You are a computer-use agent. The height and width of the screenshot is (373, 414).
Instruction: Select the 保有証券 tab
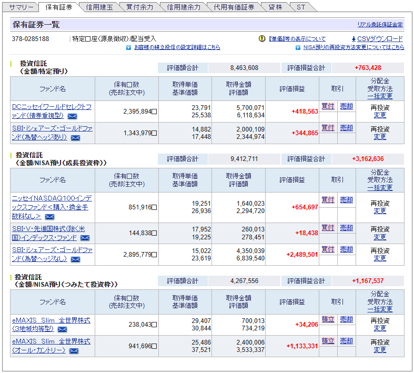click(58, 7)
